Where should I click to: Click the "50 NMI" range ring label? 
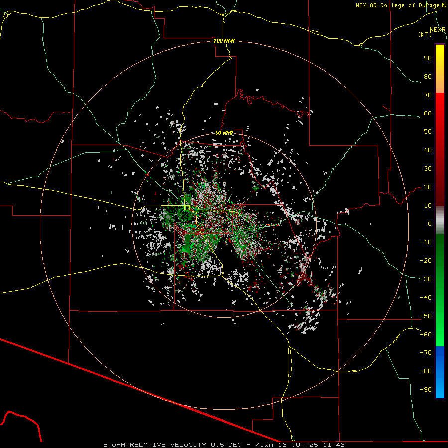click(x=224, y=133)
